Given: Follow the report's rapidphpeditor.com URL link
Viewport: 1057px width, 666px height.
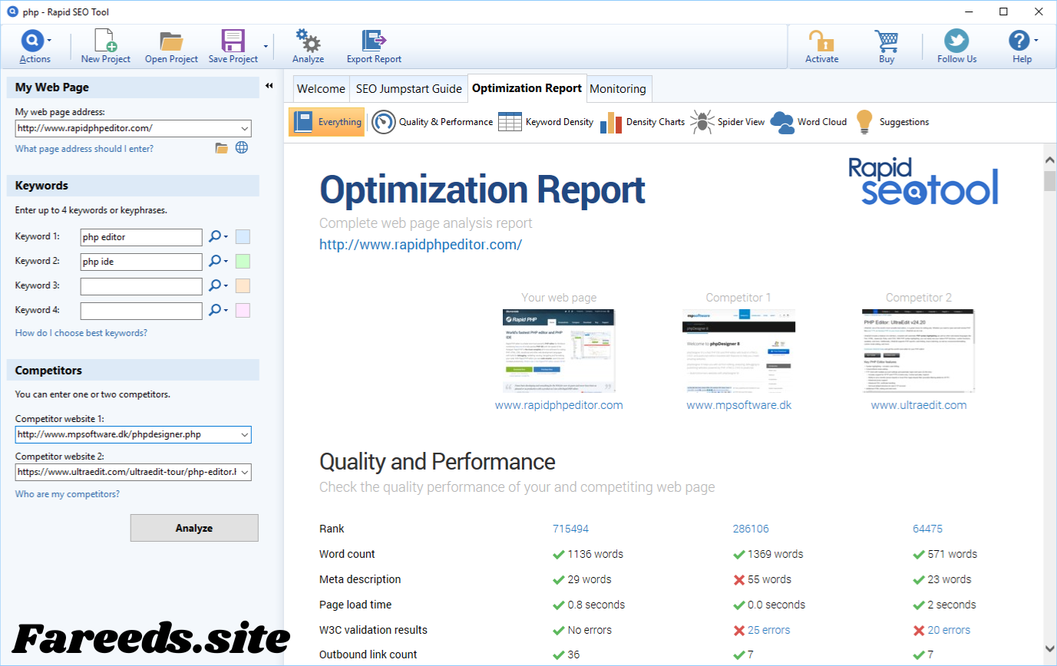Looking at the screenshot, I should point(421,245).
